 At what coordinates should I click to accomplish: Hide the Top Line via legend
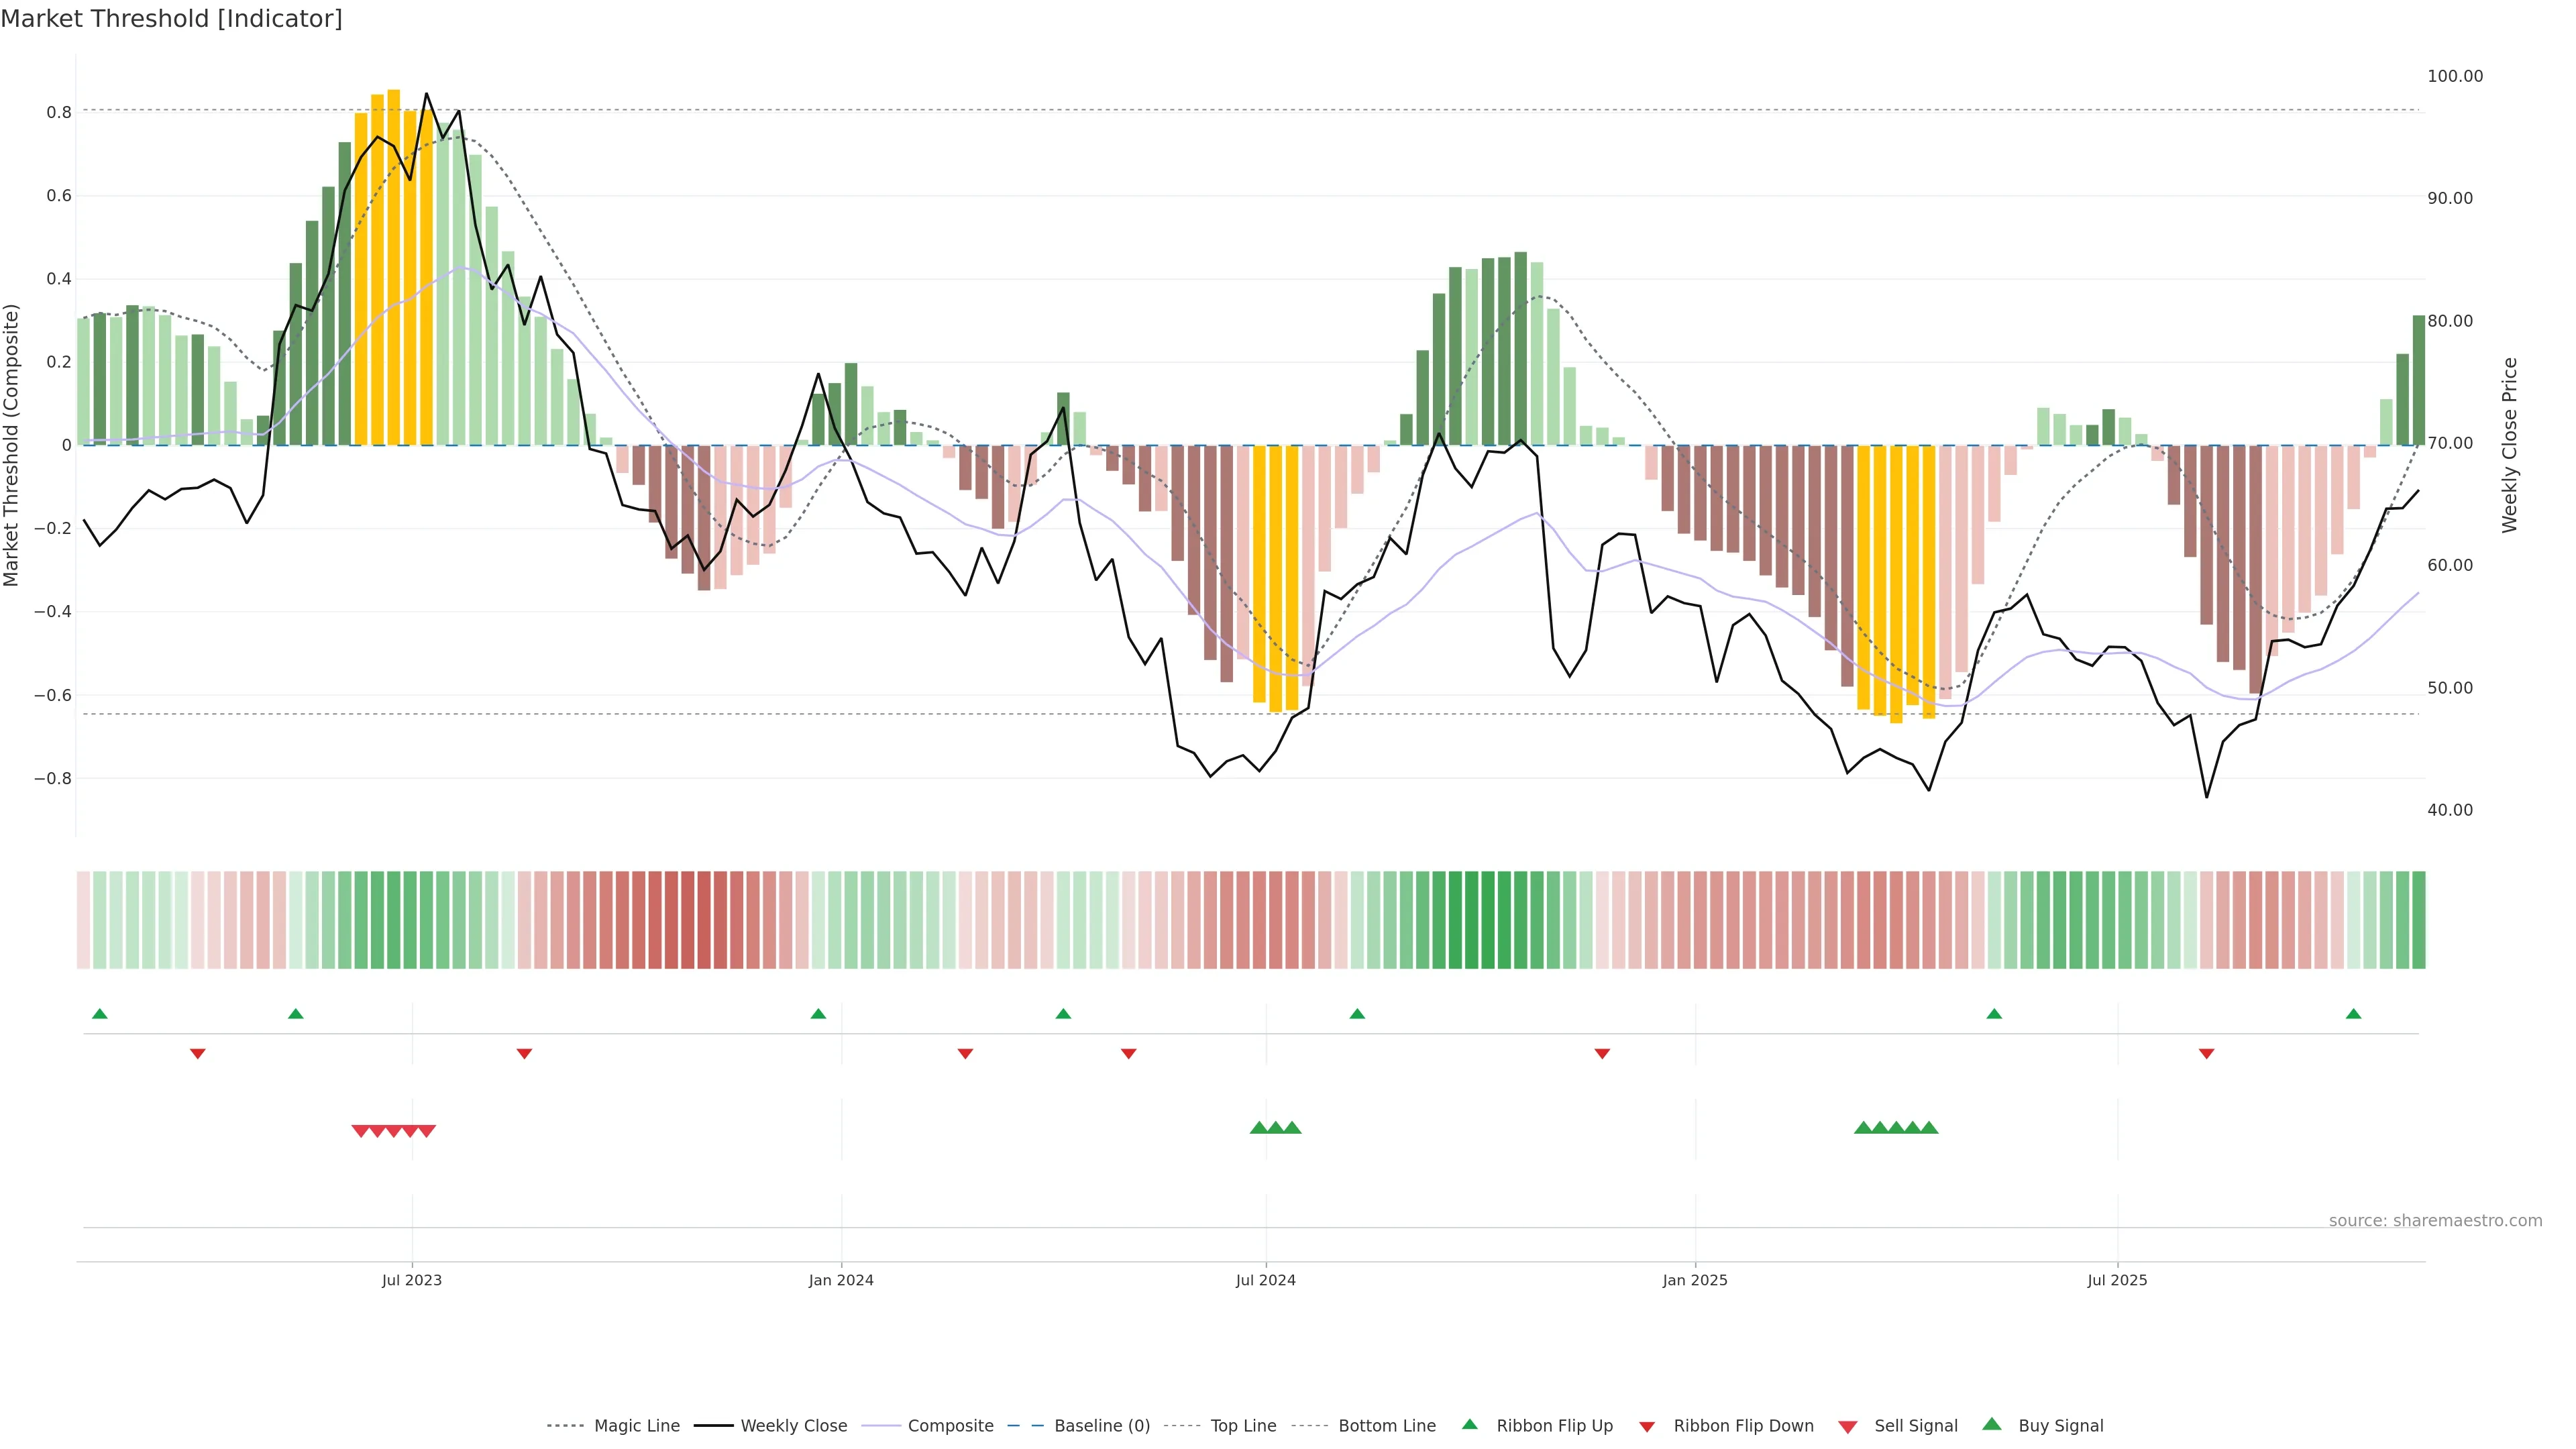click(x=1243, y=1426)
